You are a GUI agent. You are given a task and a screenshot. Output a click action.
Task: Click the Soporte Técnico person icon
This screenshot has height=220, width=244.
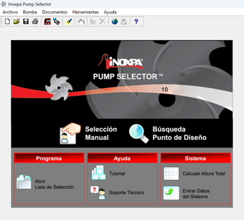point(98,193)
